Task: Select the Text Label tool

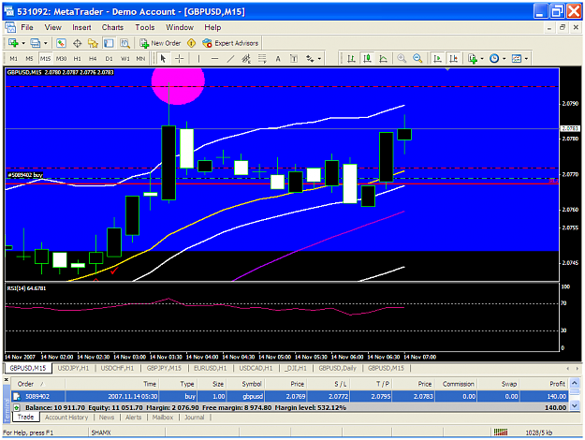Action: (x=294, y=59)
